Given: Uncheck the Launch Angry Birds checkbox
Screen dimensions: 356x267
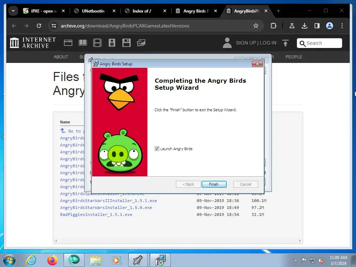Looking at the screenshot, I should (x=157, y=149).
